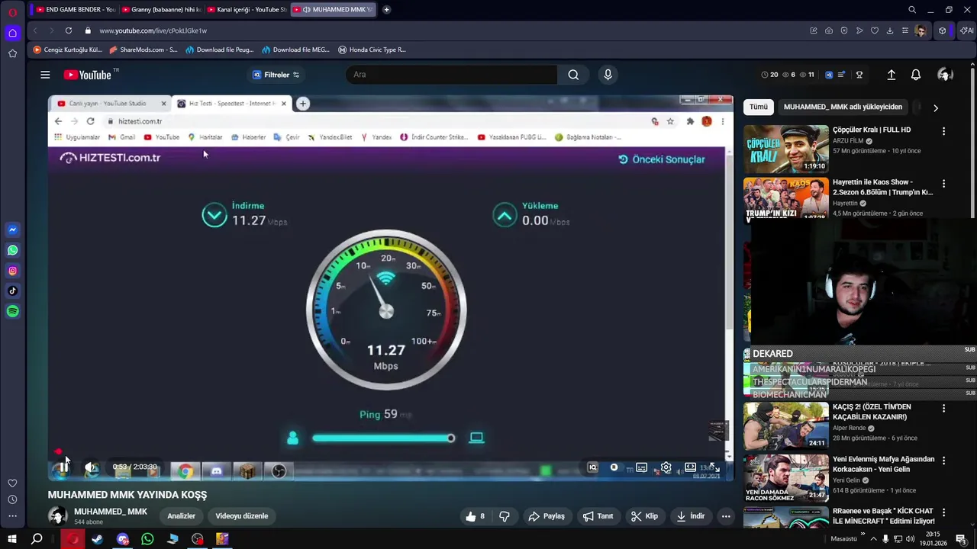Open options for Yeni Evlenmiş Mafya Ağasından video

[943, 461]
